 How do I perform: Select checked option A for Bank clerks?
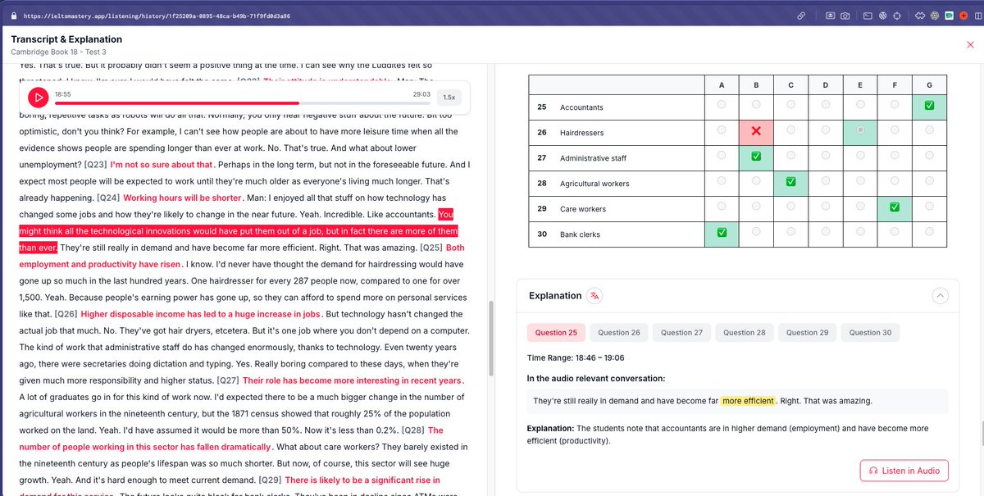pos(721,233)
